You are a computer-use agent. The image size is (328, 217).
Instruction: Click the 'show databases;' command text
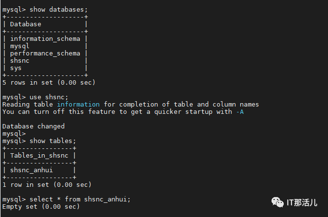tap(58, 10)
